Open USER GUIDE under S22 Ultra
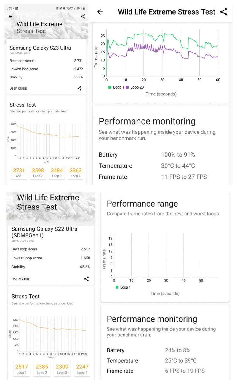 pos(21,279)
